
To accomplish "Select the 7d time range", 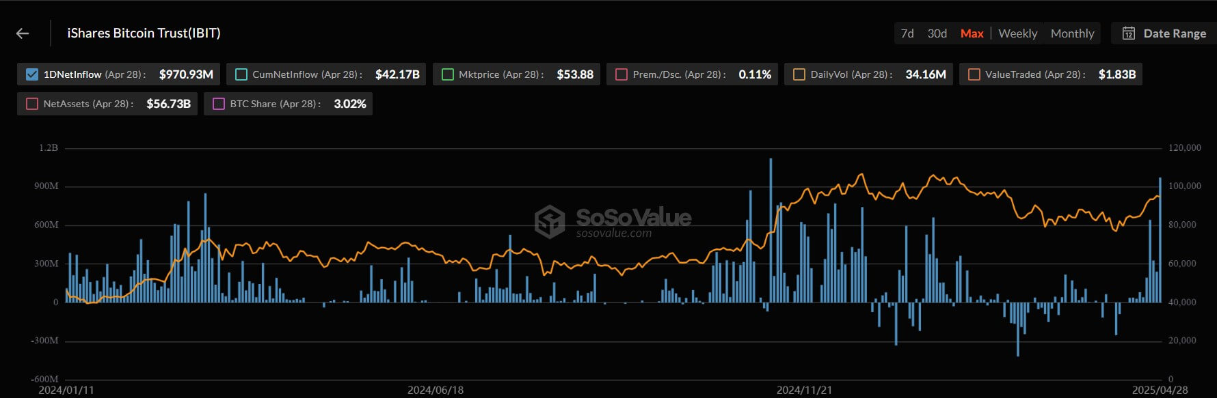I will 907,33.
